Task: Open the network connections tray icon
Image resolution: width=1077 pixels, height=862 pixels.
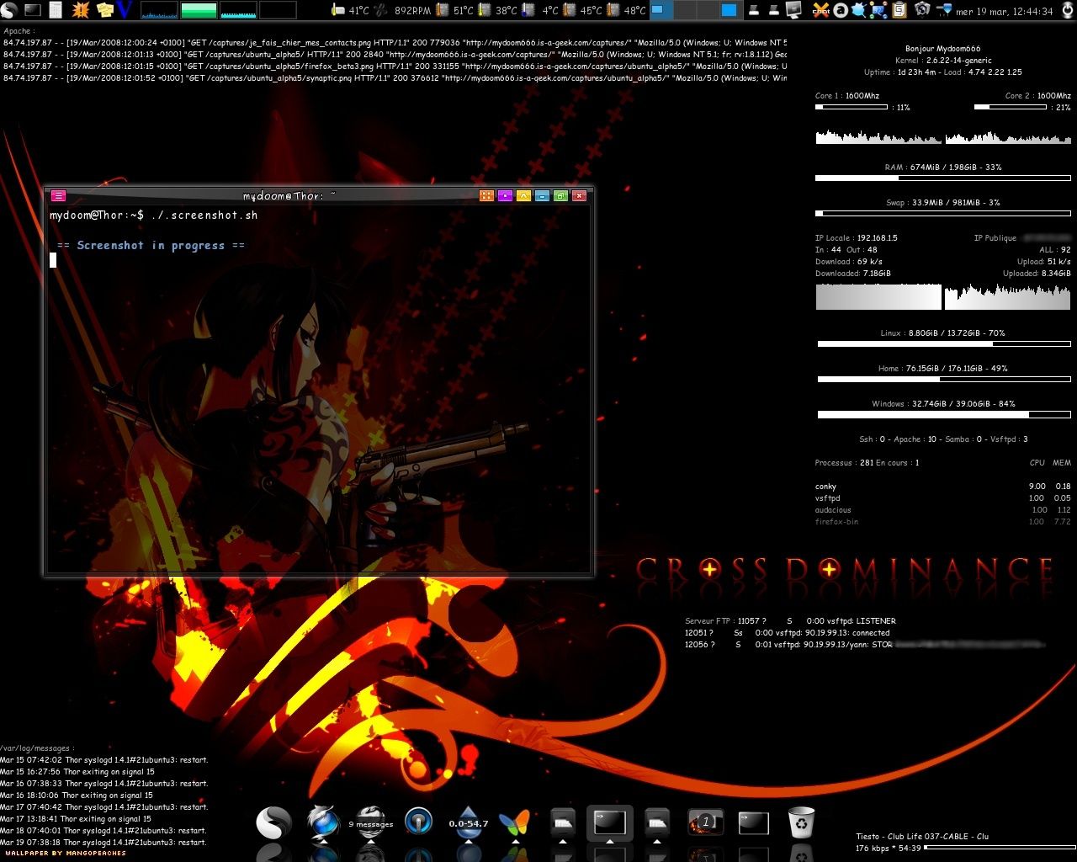Action: tap(879, 10)
